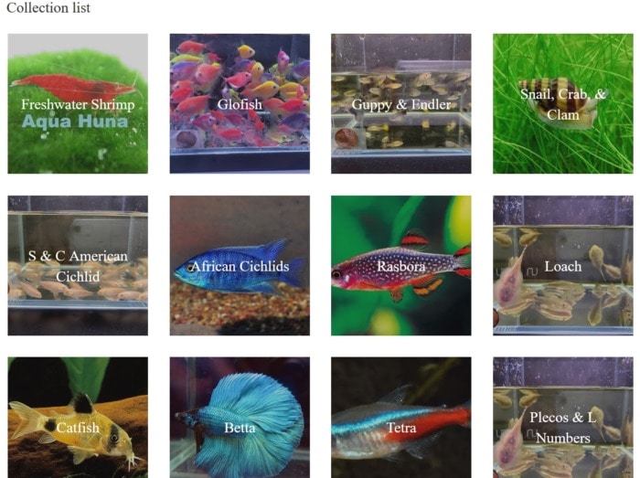Click the Guppy & Endler label text
640x478 pixels.
pyautogui.click(x=401, y=105)
